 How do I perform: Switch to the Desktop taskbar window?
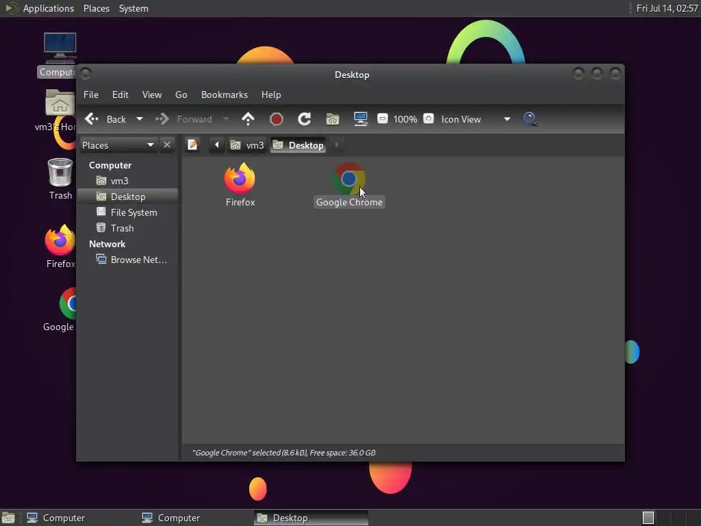(x=311, y=518)
